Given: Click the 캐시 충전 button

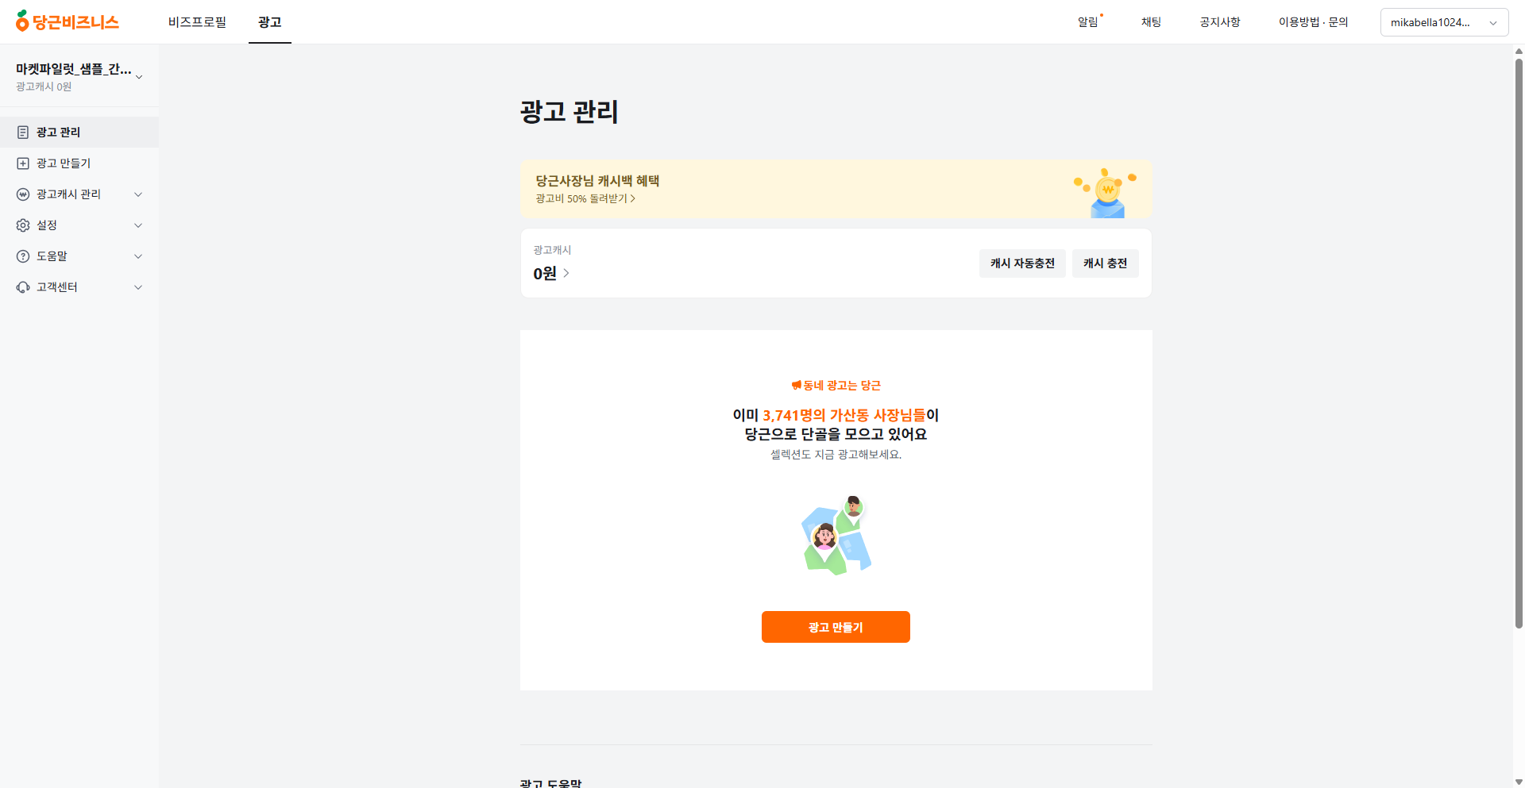Looking at the screenshot, I should 1105,263.
